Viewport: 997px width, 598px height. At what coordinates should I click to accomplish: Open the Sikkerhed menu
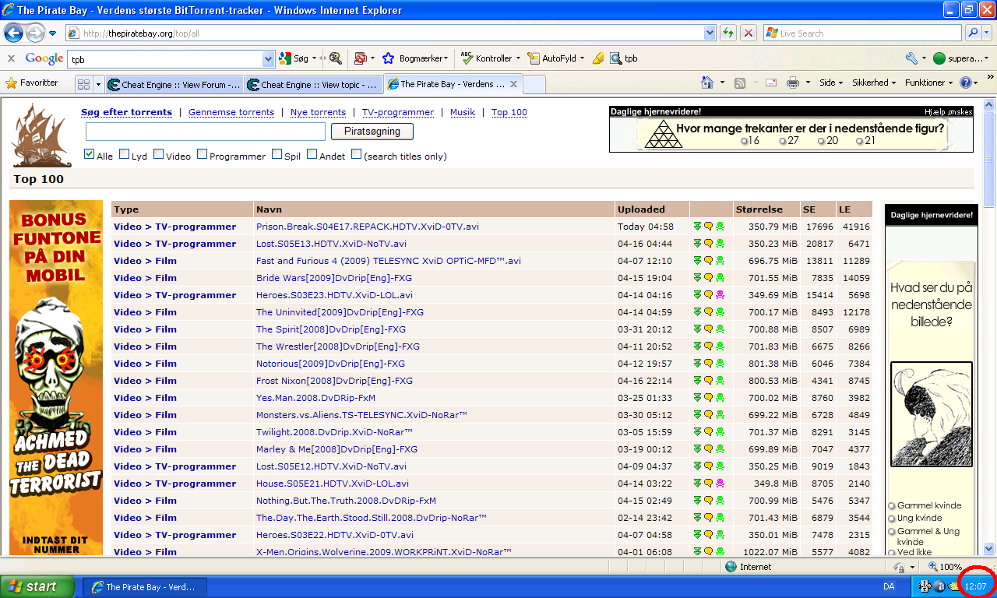874,83
